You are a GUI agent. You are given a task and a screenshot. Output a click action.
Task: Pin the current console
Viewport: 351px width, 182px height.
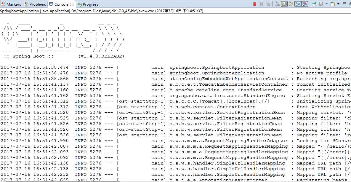pos(314,4)
